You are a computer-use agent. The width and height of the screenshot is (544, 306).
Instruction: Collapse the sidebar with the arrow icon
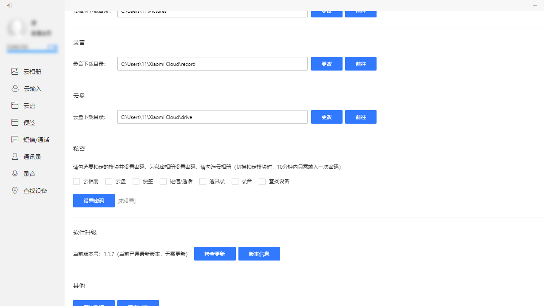coord(8,6)
